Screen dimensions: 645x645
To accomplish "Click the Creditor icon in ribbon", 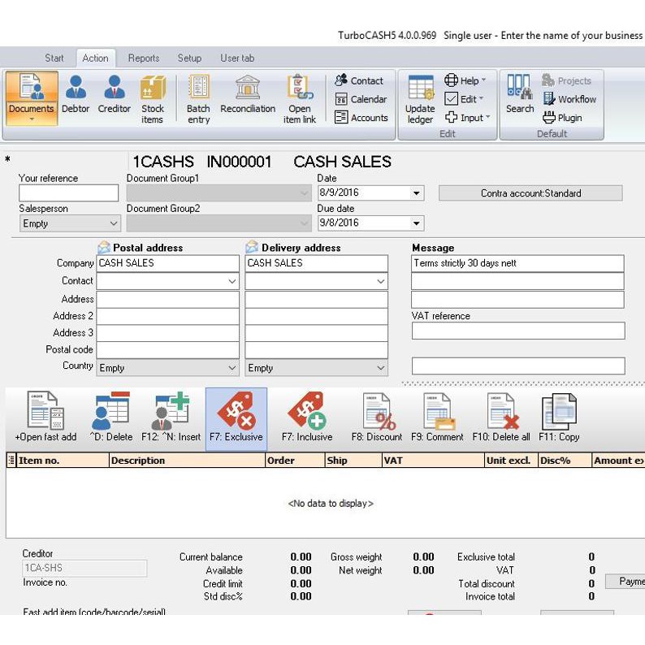I will tap(114, 96).
